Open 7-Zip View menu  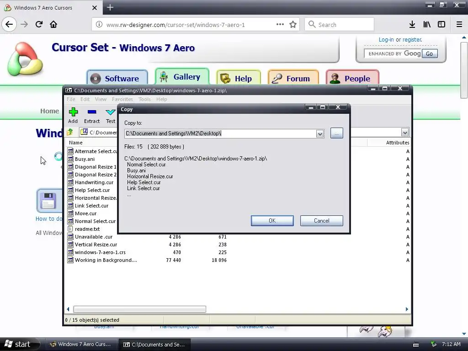pyautogui.click(x=101, y=99)
